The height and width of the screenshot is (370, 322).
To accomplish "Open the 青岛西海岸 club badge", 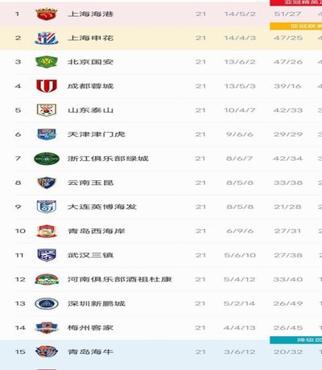I will click(x=47, y=231).
